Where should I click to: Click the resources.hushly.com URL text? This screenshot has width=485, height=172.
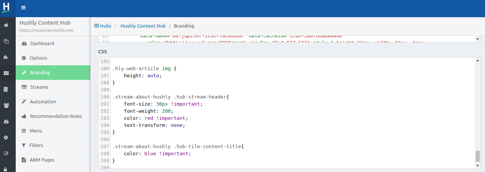click(46, 30)
